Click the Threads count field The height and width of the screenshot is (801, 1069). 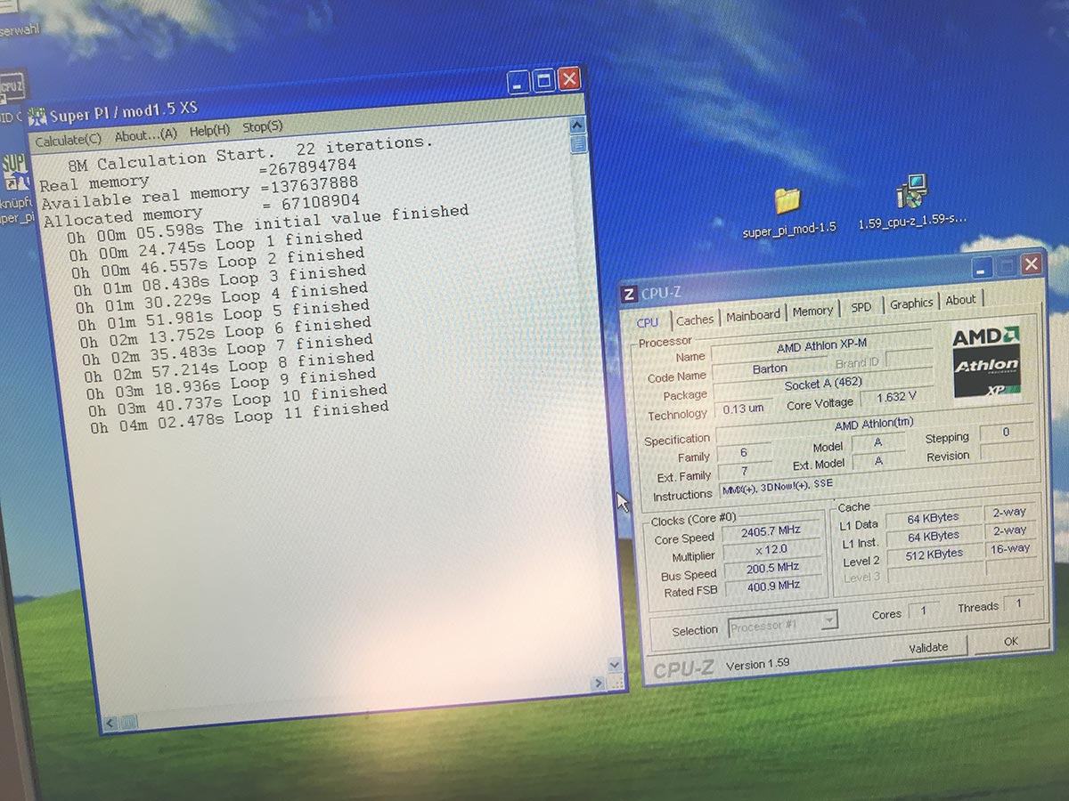pos(1019,603)
